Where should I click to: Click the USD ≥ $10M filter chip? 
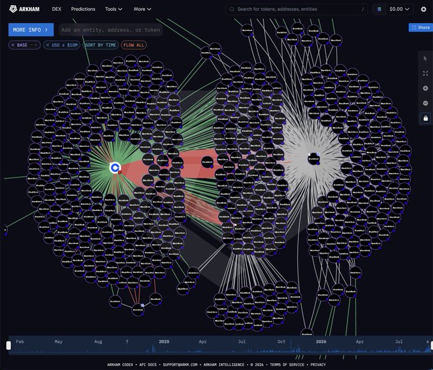click(62, 45)
